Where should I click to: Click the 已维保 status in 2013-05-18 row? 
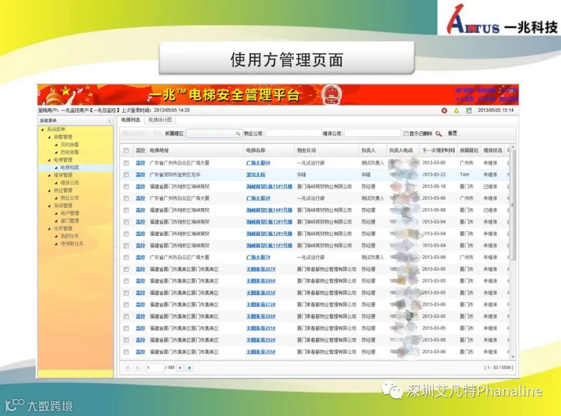(490, 187)
